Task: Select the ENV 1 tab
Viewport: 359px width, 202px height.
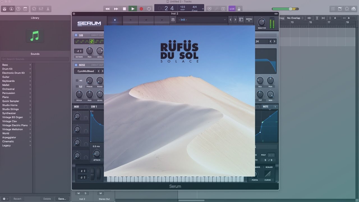Action: (94, 107)
